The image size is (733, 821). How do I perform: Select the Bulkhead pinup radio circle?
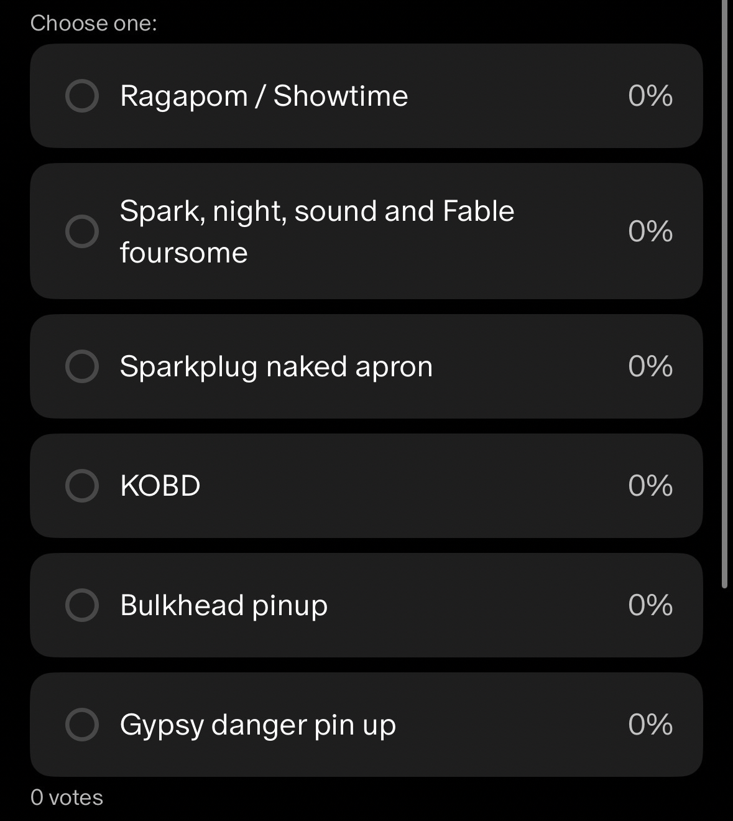(82, 605)
